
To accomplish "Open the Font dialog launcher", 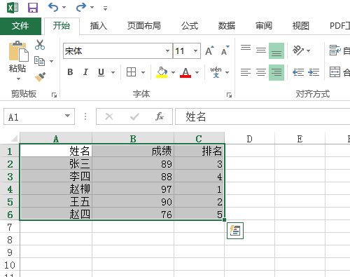I will pyautogui.click(x=229, y=95).
